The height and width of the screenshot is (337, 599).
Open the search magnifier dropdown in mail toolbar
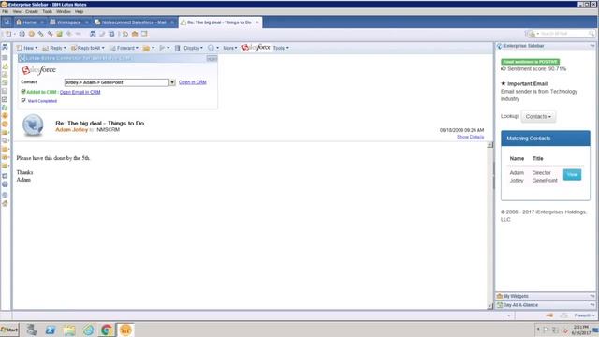pyautogui.click(x=213, y=48)
